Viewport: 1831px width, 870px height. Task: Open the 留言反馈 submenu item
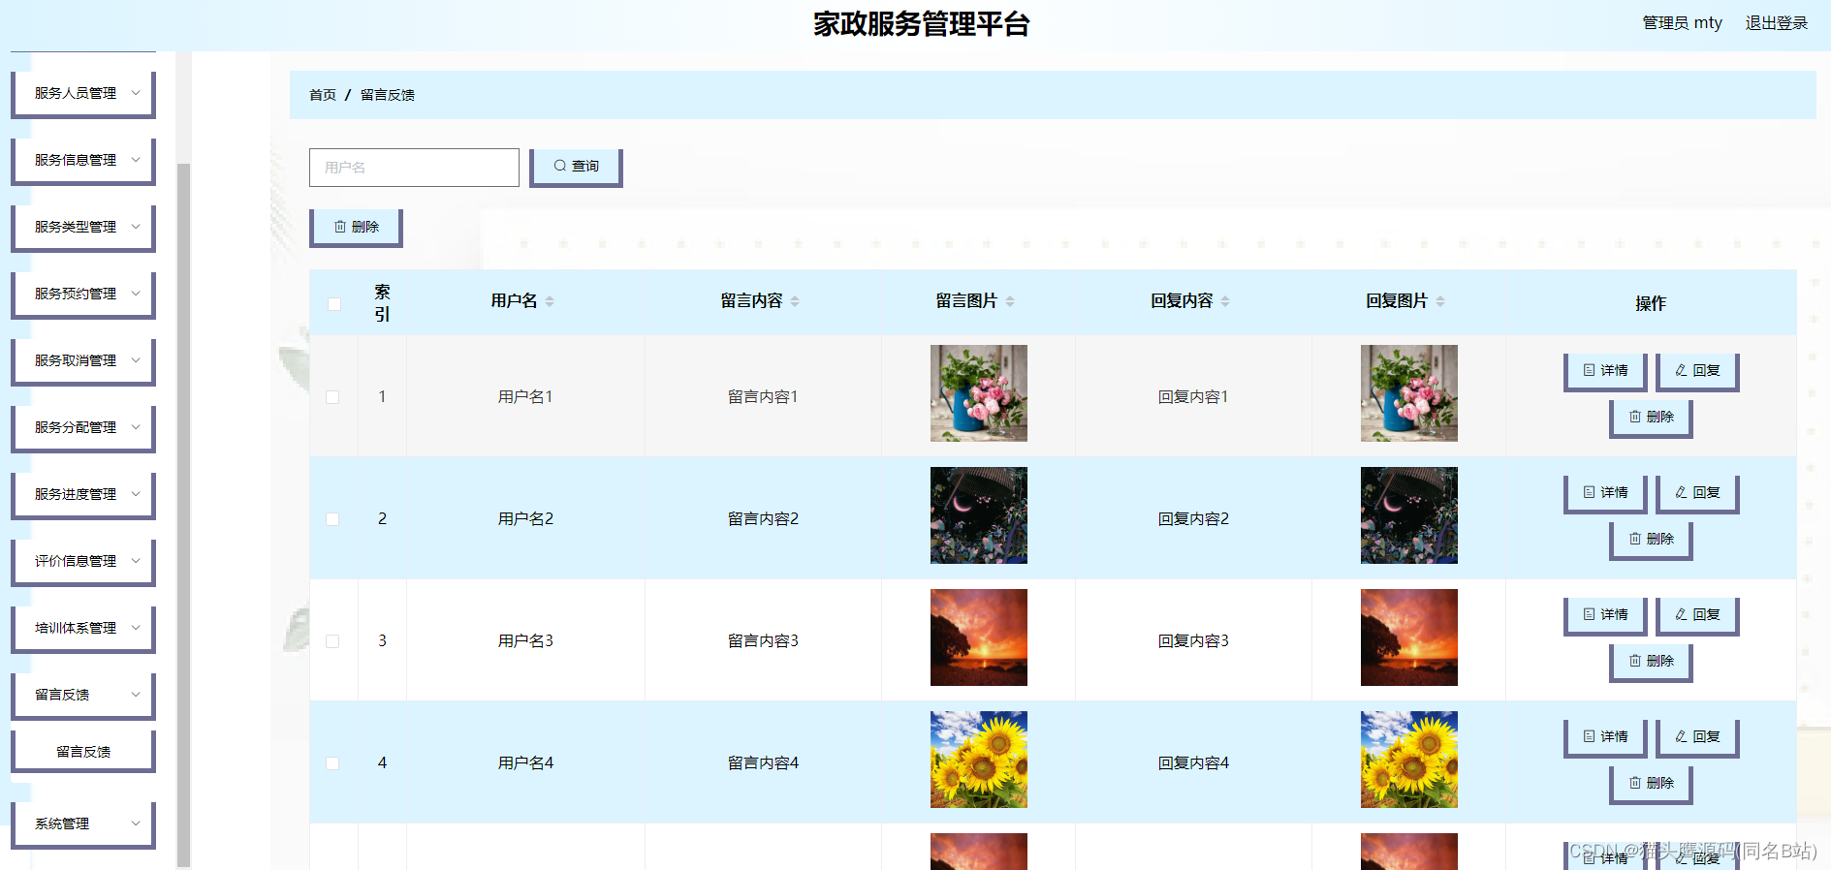point(83,752)
